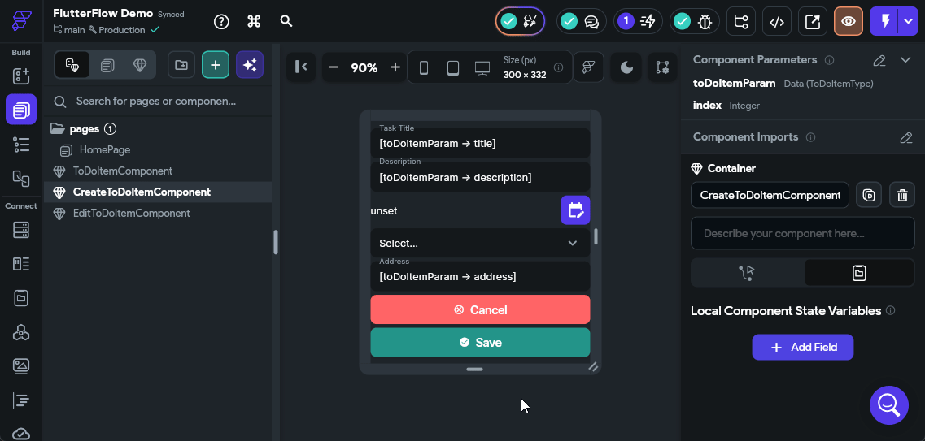Switch to pages only tab

pyautogui.click(x=107, y=65)
